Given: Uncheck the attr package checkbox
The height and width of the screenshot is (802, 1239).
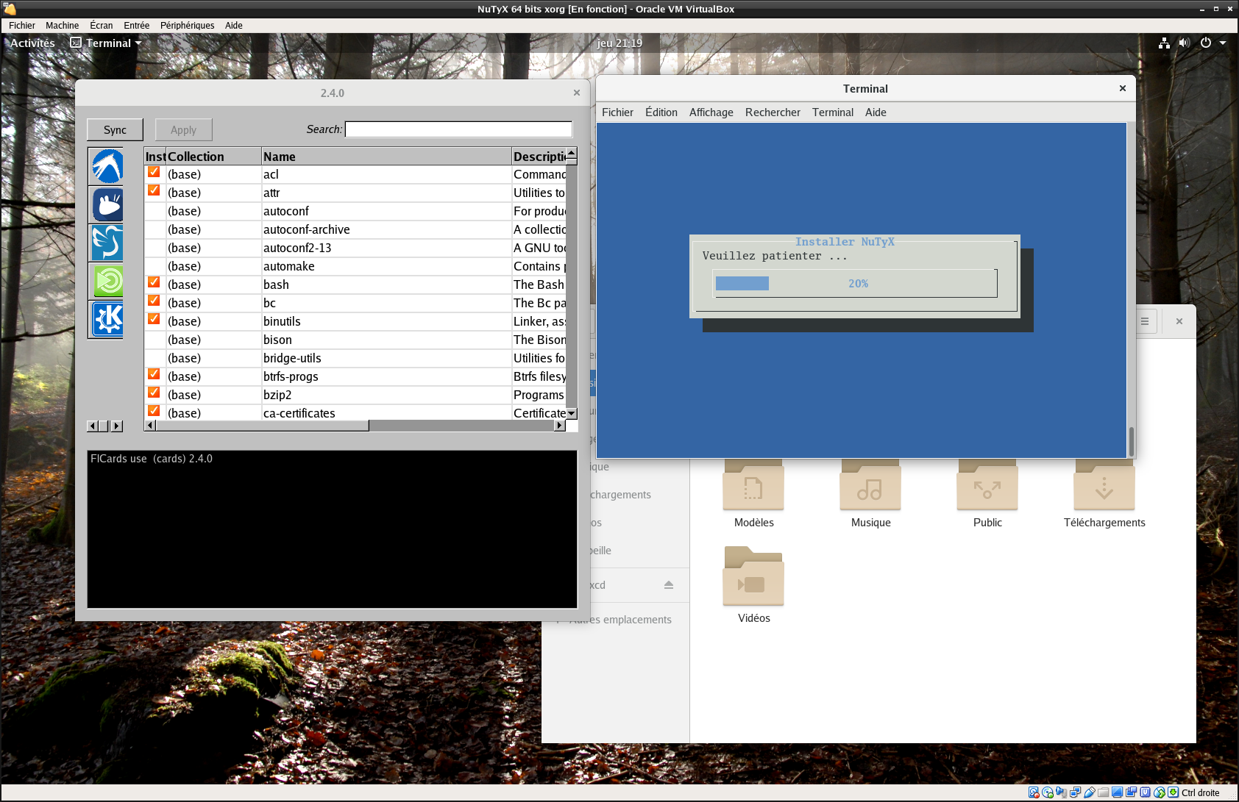Looking at the screenshot, I should click(154, 190).
